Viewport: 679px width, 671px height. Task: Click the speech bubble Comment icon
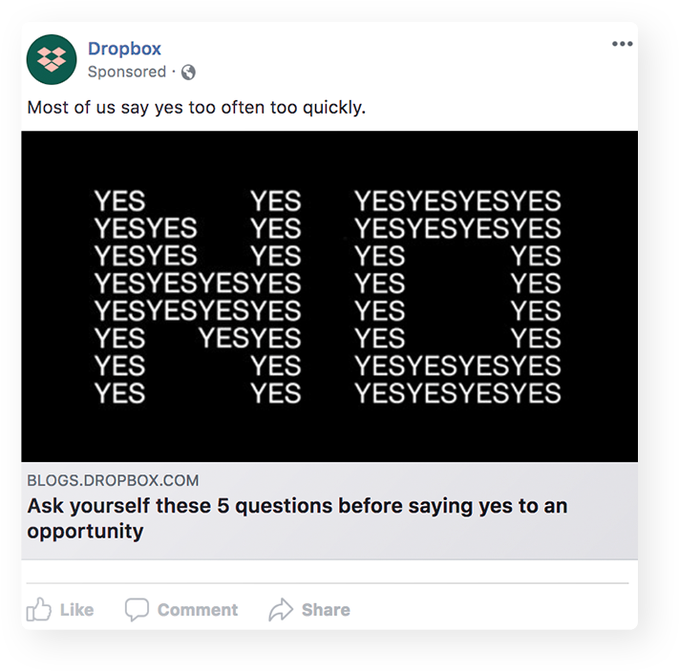pos(138,610)
